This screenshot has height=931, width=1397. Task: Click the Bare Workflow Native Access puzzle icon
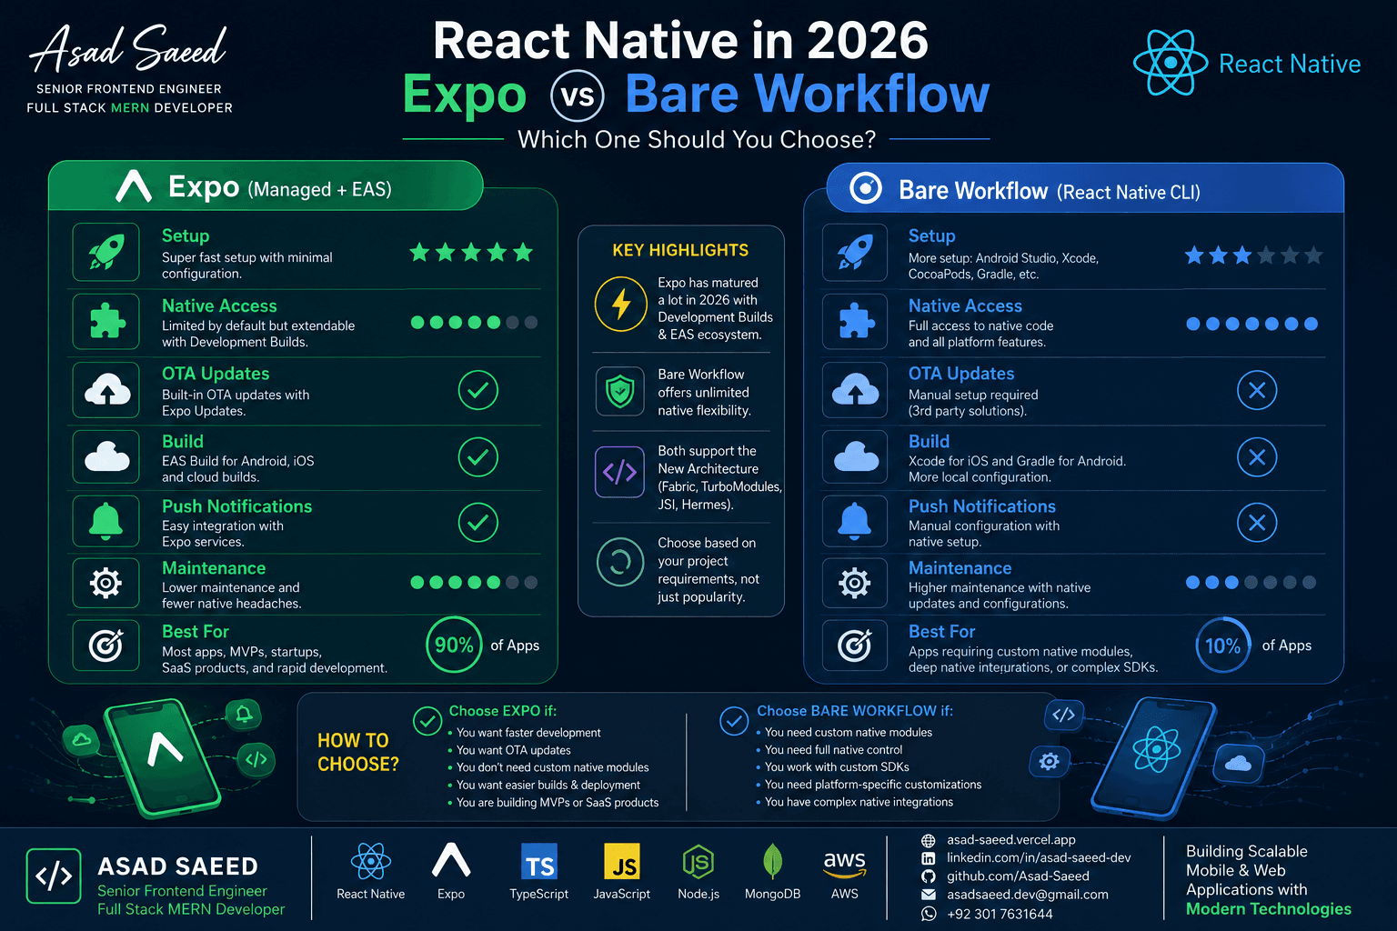click(x=855, y=321)
